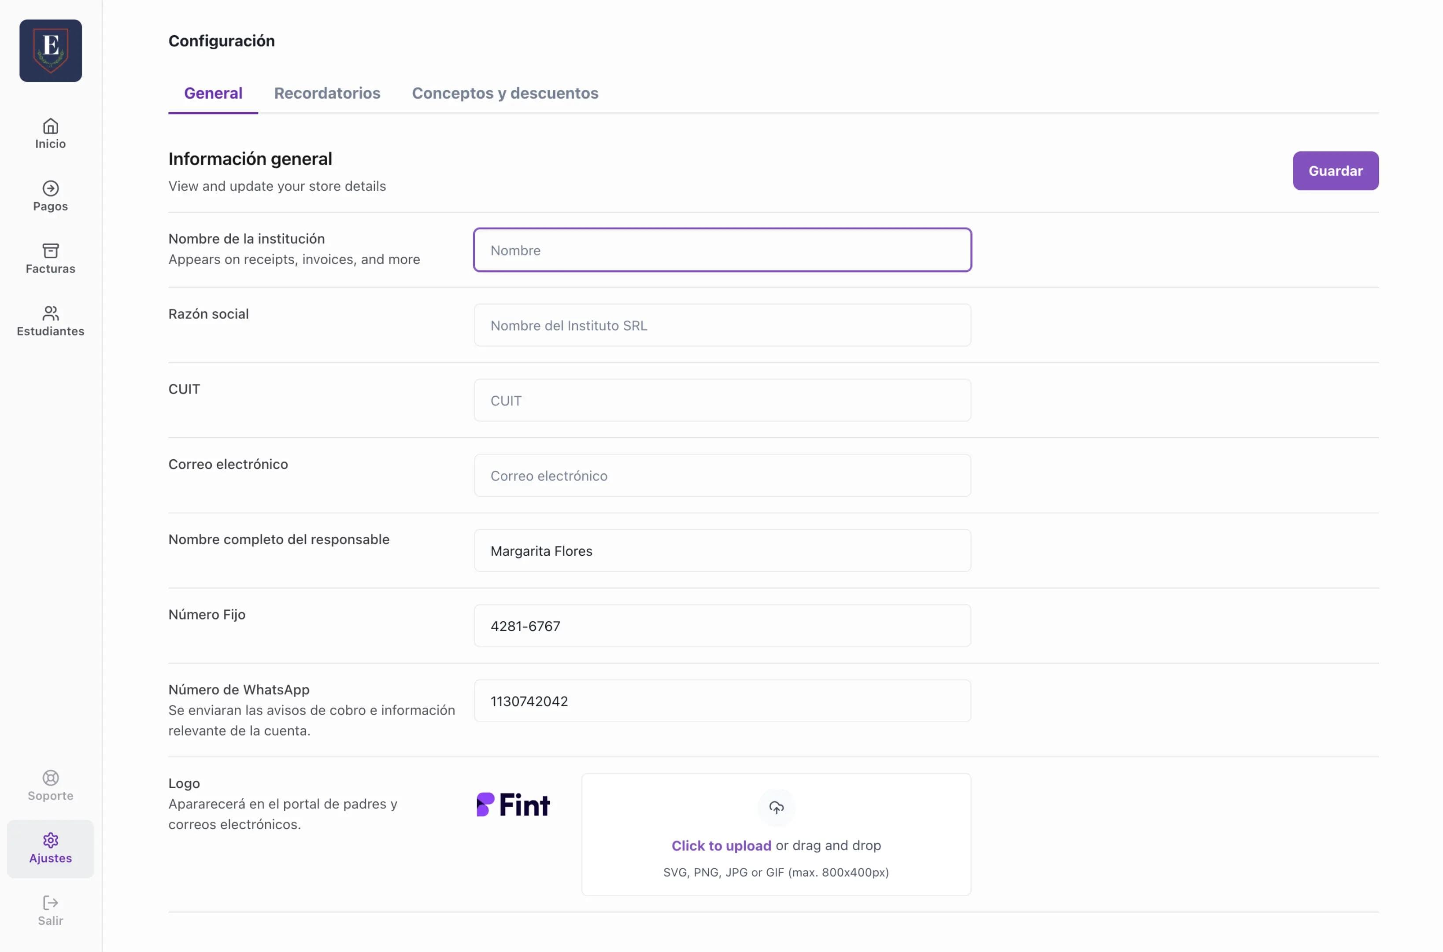Edit Número Fijo field 4281-6767

723,626
